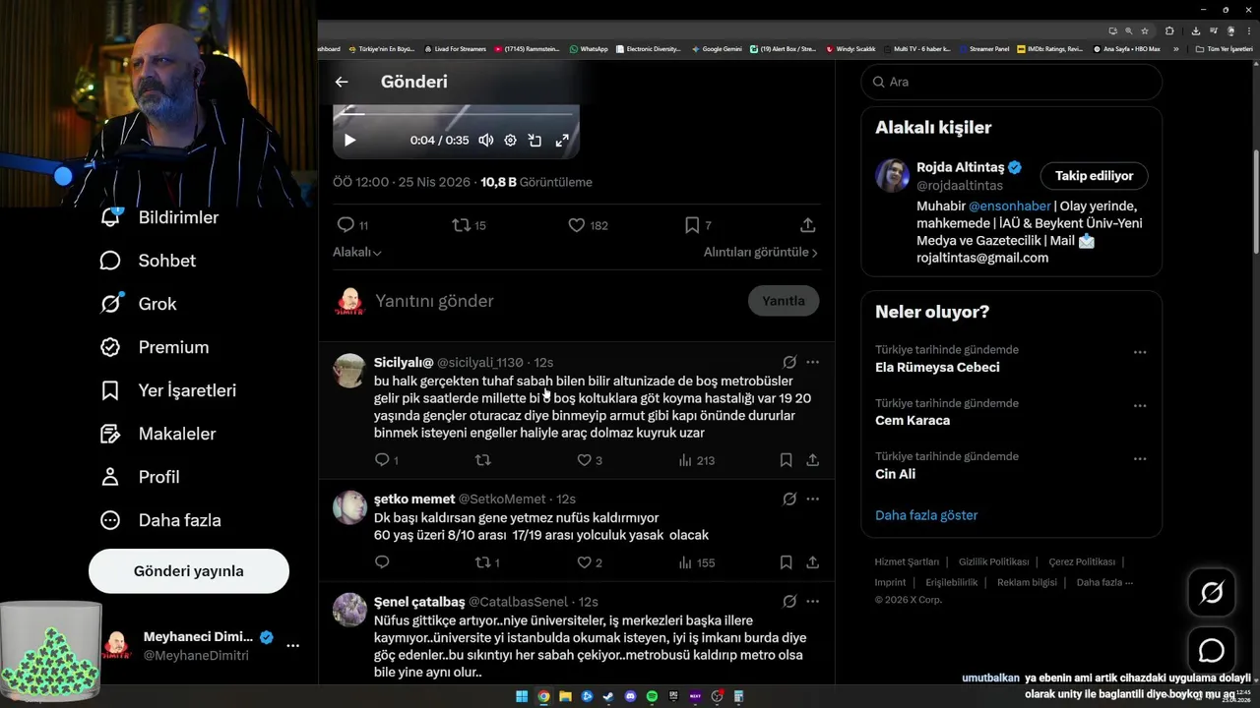
Task: Open floating chat messages button
Action: pos(1212,651)
